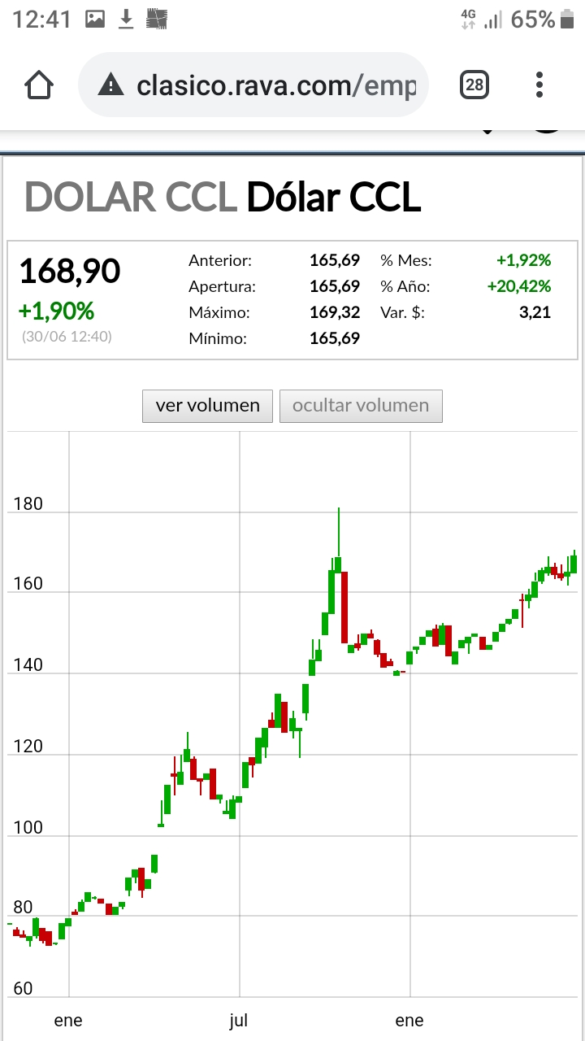Click the "ver volumen" button
Viewport: 585px width, 1041px height.
click(x=208, y=406)
